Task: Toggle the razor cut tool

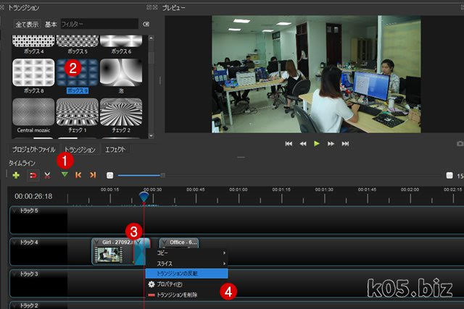Action: coord(47,175)
